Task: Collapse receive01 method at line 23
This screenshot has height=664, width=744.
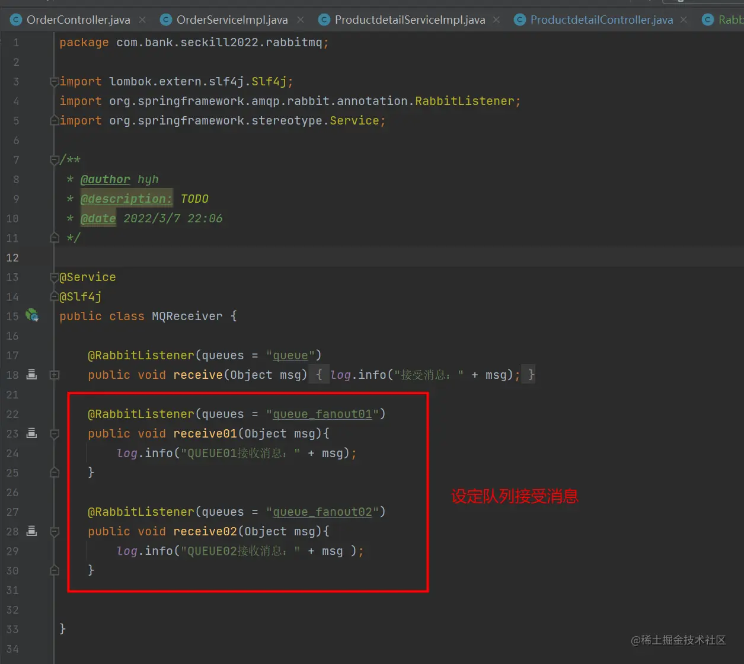Action: [x=55, y=433]
